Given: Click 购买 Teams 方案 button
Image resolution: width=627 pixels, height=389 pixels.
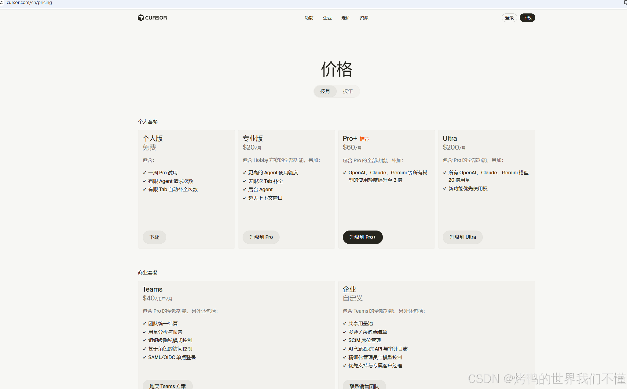Looking at the screenshot, I should [167, 386].
